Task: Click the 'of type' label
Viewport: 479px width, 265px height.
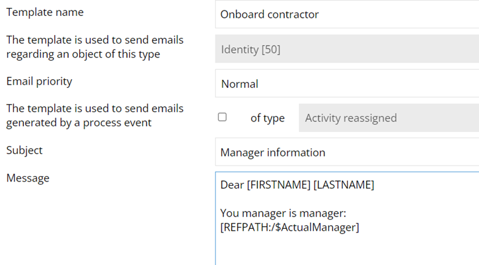Action: (x=268, y=118)
